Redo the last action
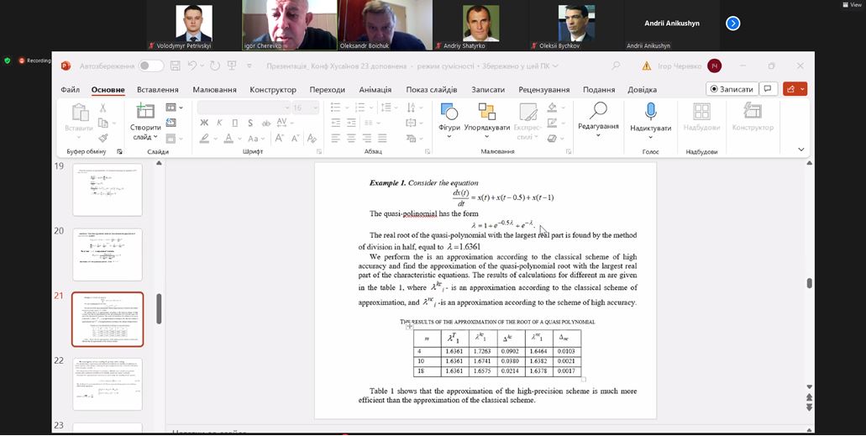Screen dimensions: 866x436 pos(215,66)
